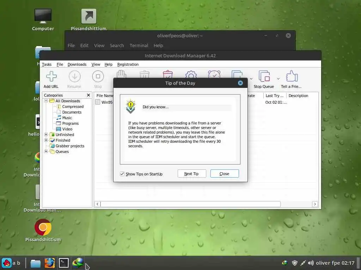361x270 pixels.
Task: Select the Video category
Action: coord(67,129)
